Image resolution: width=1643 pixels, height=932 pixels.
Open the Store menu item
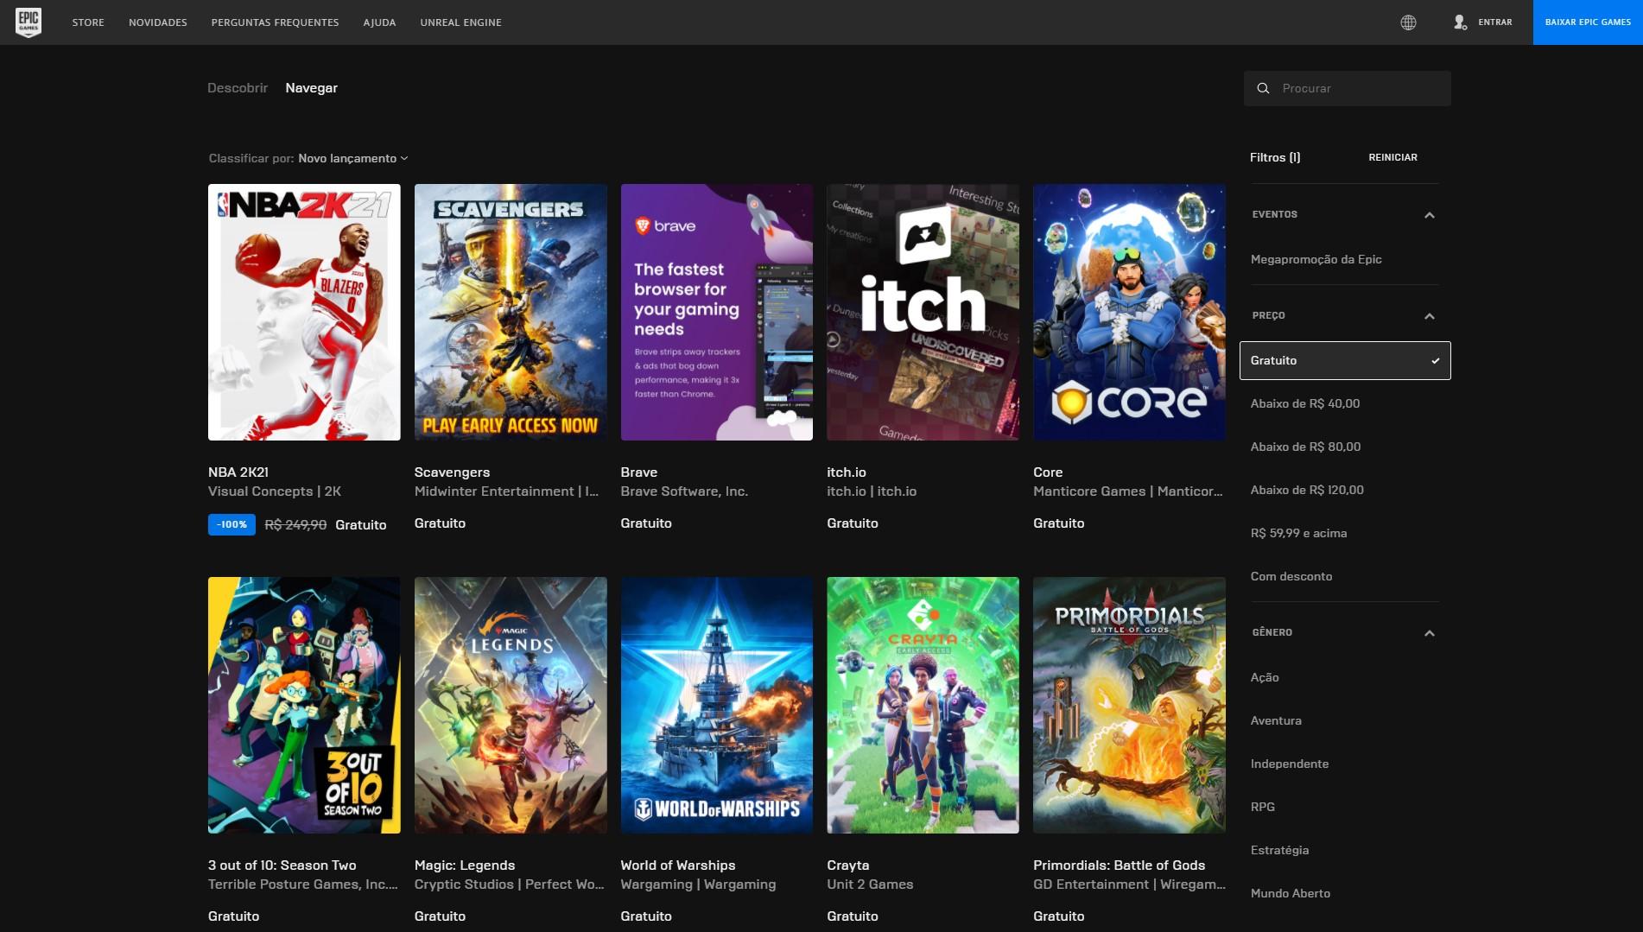click(88, 22)
